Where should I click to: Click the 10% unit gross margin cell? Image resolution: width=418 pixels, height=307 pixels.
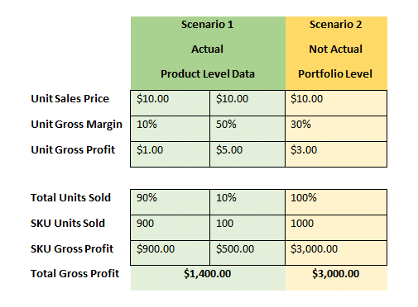[170, 129]
